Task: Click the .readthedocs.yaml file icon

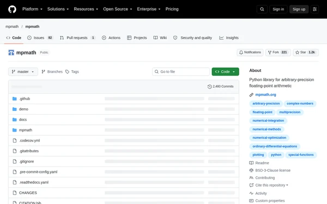Action: click(x=15, y=182)
